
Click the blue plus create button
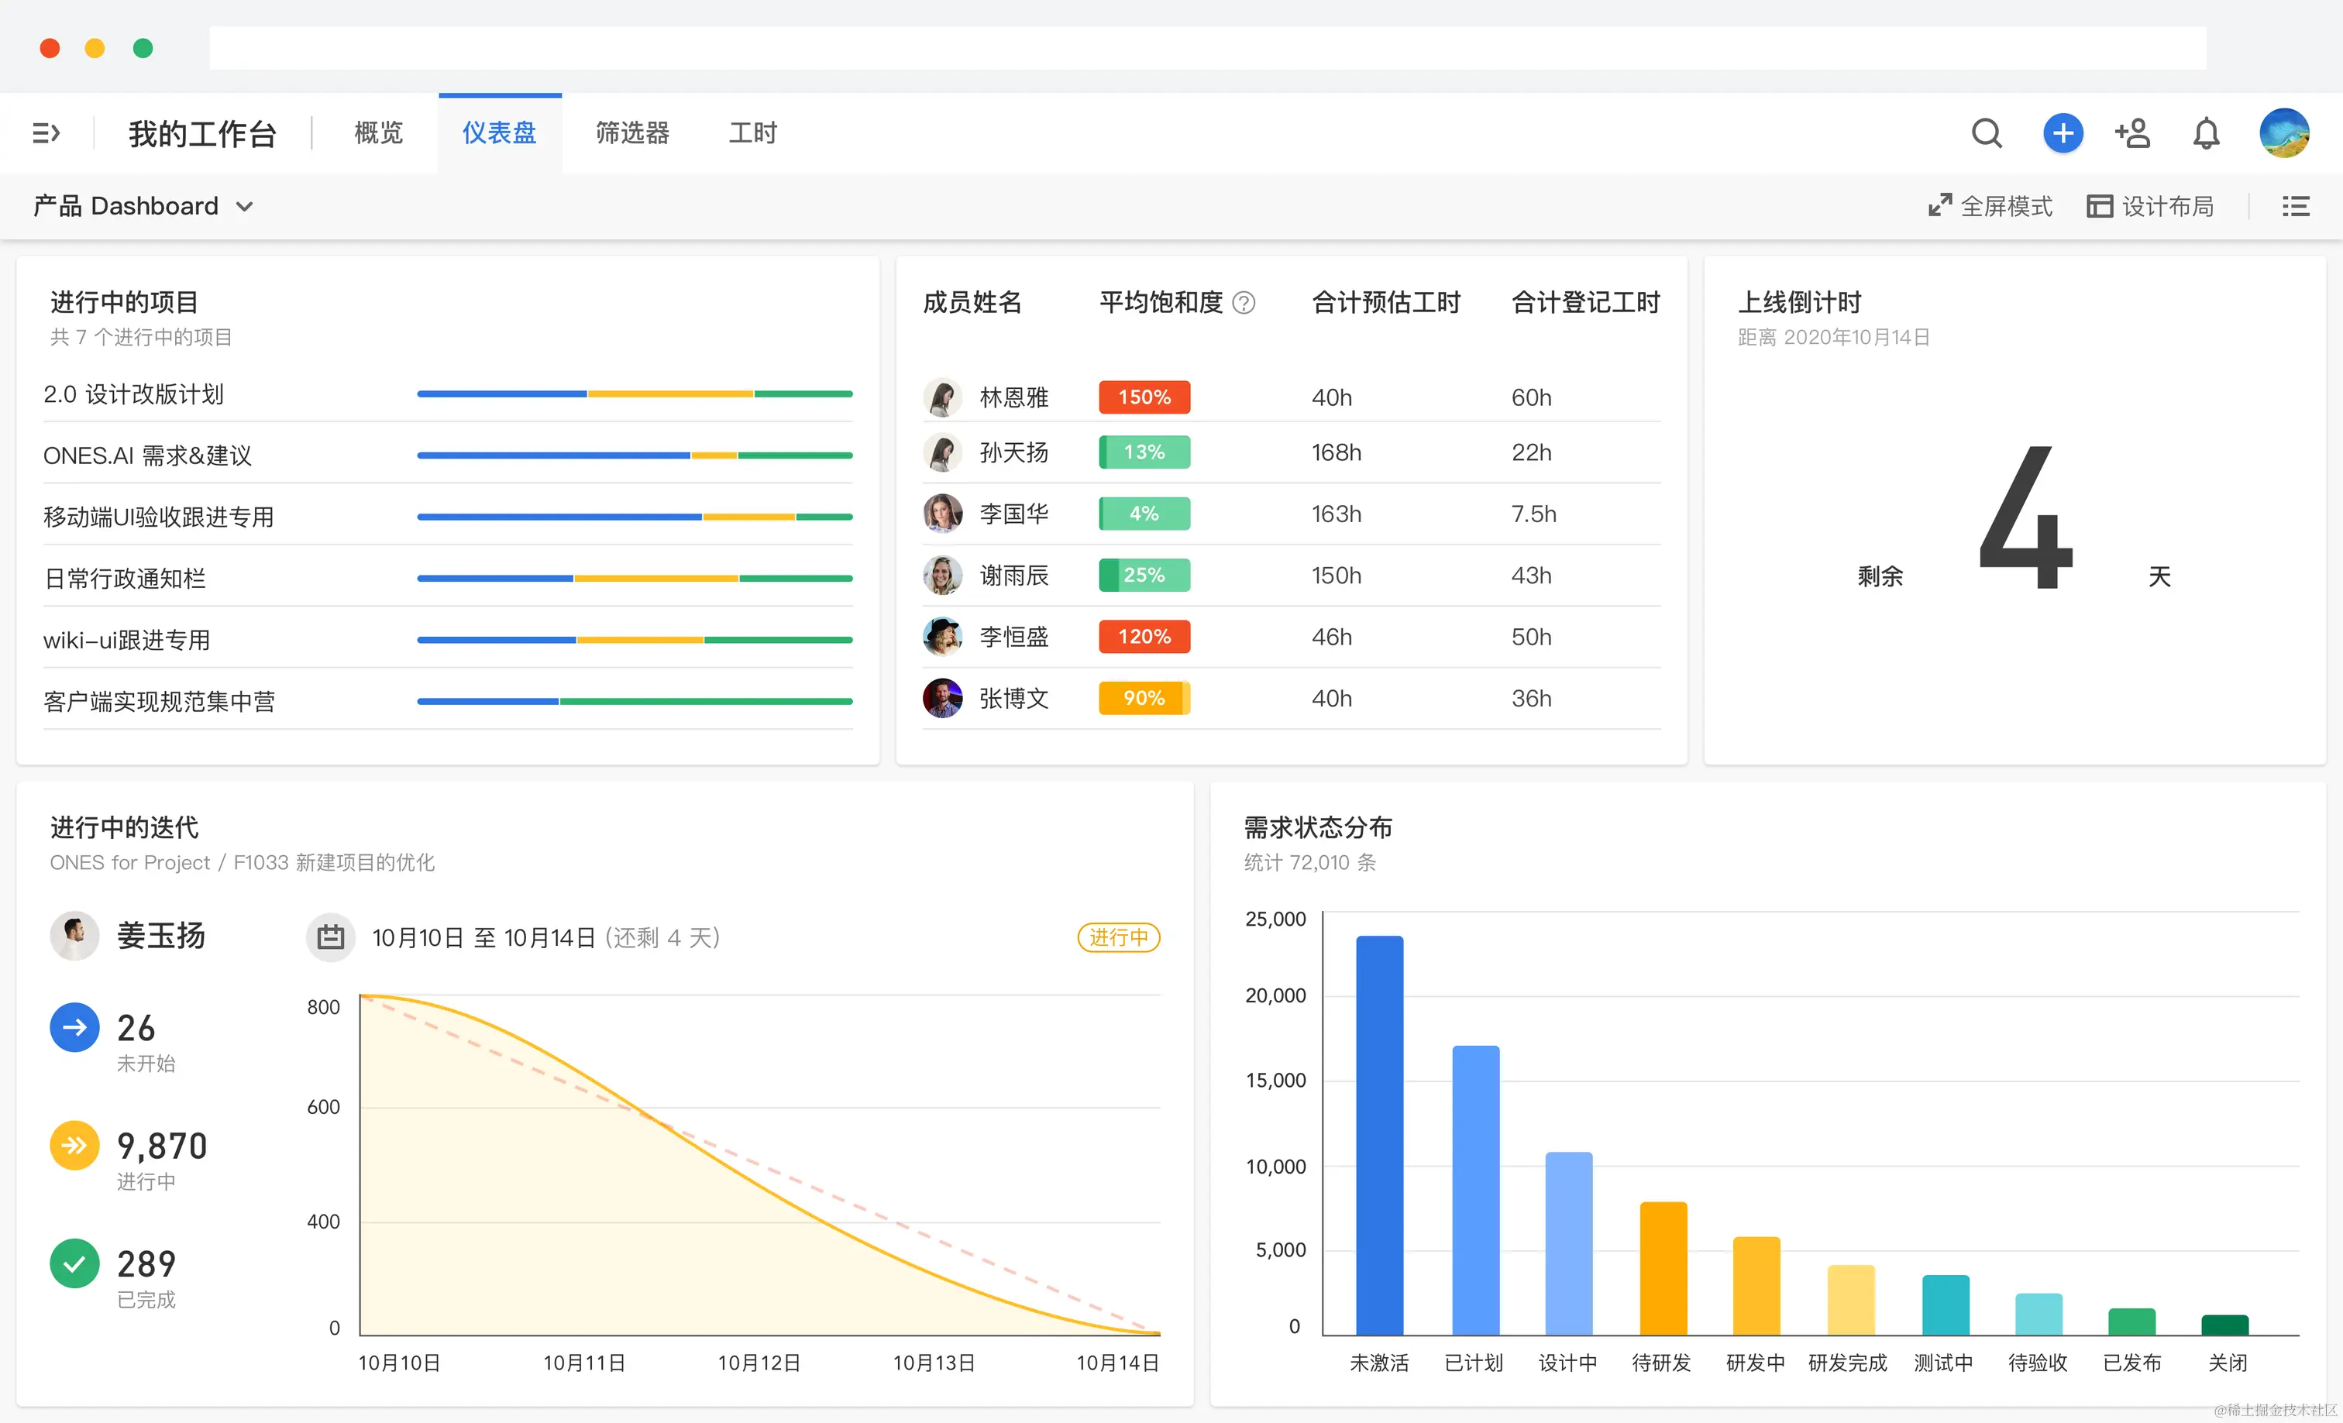point(2063,133)
